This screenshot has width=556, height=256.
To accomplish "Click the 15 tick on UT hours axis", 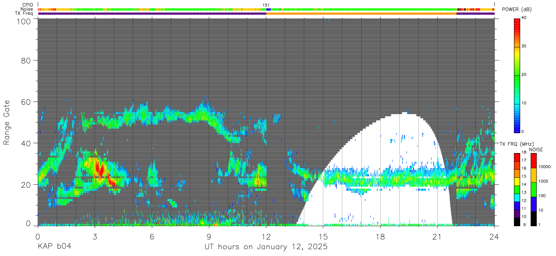I will [323, 237].
